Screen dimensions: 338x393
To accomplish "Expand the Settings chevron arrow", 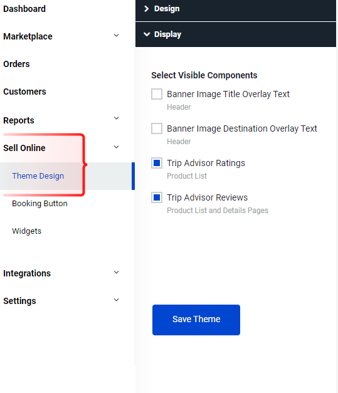I will click(117, 300).
